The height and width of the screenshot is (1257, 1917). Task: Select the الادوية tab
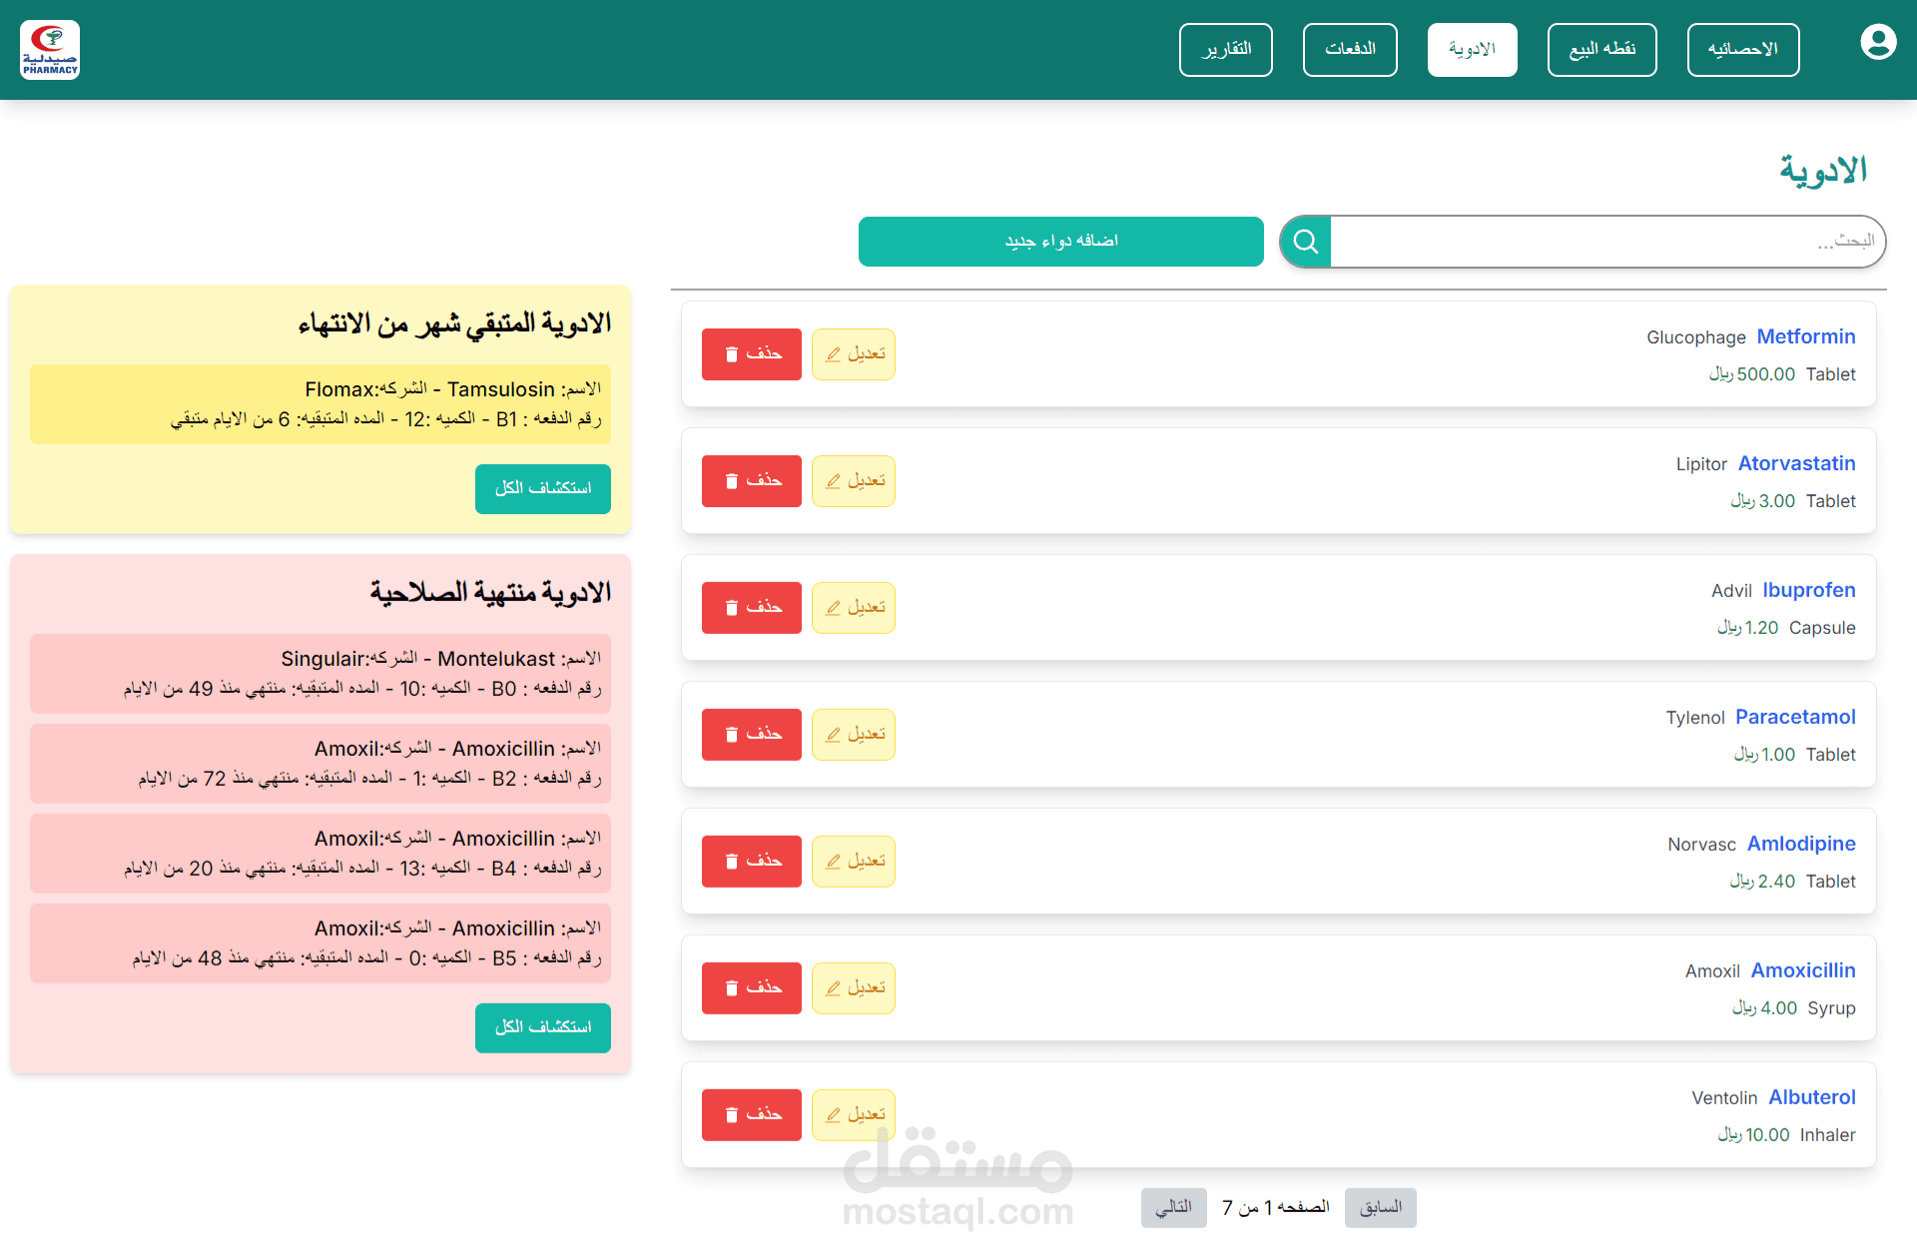pos(1473,50)
